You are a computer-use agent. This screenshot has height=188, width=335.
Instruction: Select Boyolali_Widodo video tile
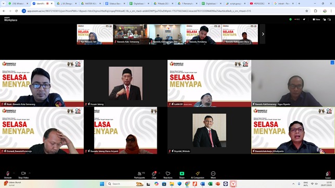click(209, 130)
